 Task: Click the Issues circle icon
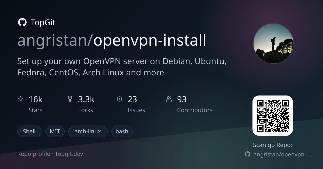pyautogui.click(x=120, y=99)
